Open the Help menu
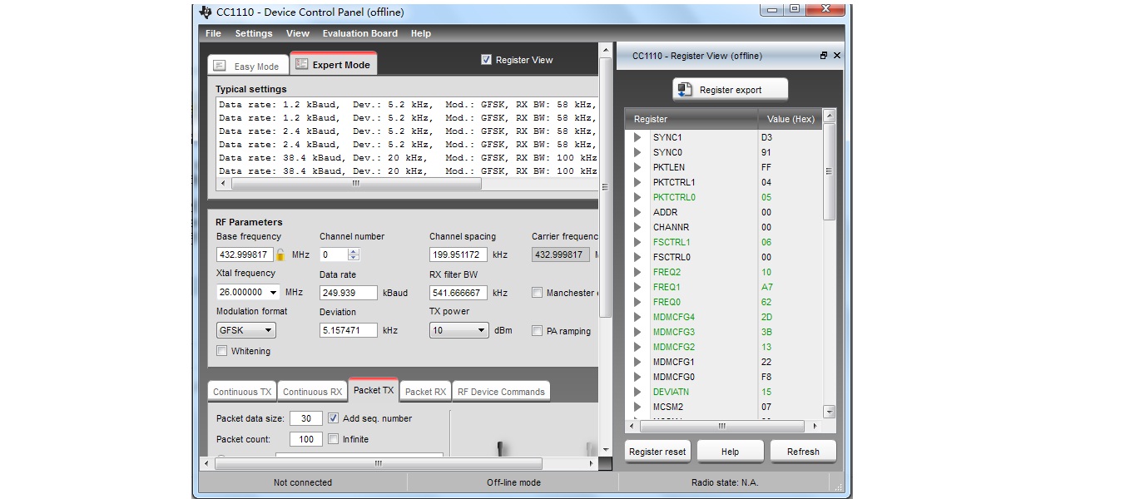Image resolution: width=1130 pixels, height=499 pixels. [421, 33]
